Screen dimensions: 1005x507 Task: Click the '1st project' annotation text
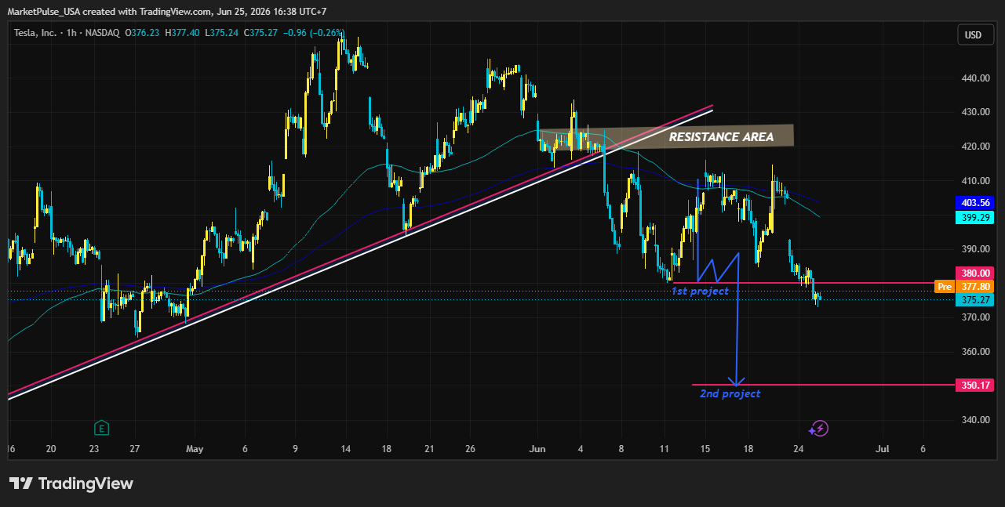pos(700,292)
